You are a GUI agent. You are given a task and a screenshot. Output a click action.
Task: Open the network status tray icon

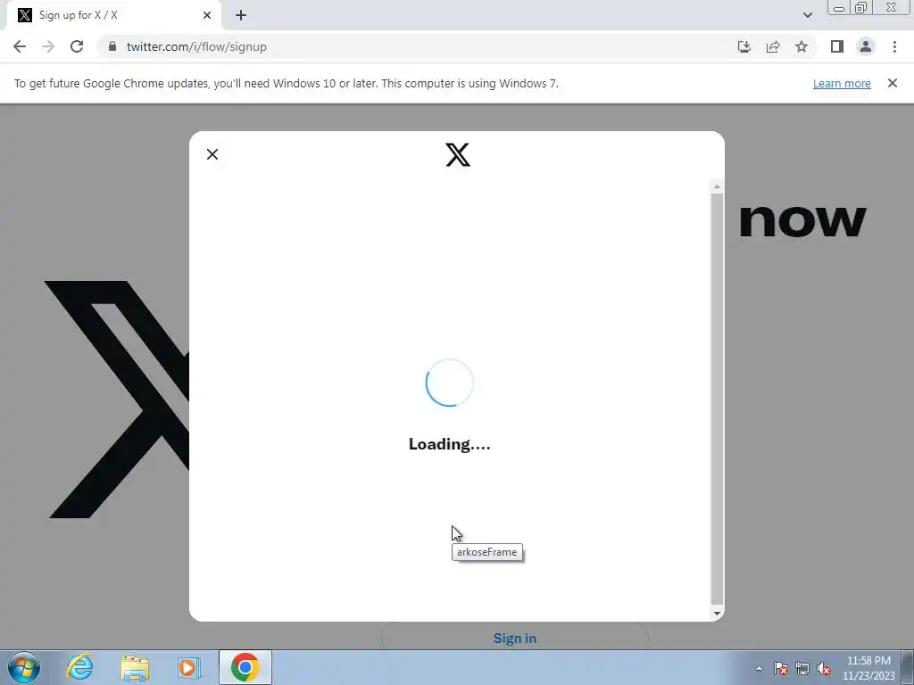click(x=802, y=668)
